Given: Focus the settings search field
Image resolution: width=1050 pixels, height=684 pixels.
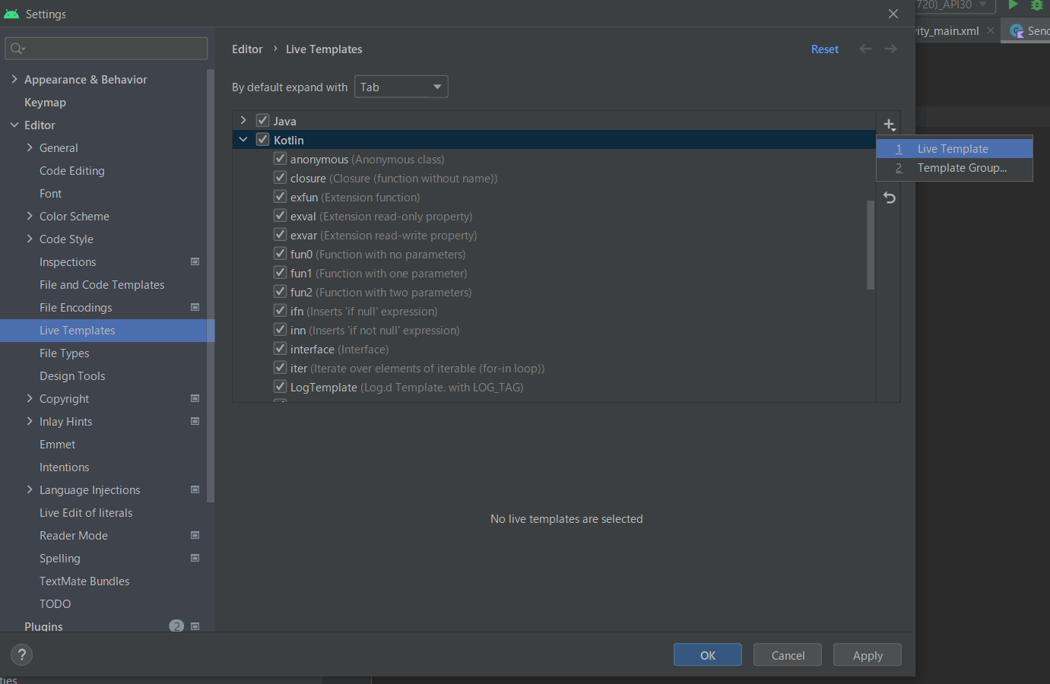Looking at the screenshot, I should (106, 49).
